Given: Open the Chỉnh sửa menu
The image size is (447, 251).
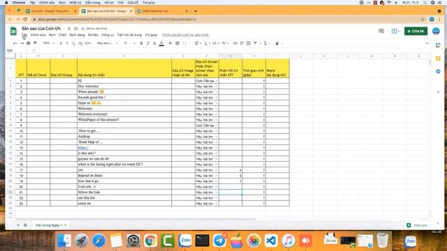Looking at the screenshot, I should click(38, 35).
